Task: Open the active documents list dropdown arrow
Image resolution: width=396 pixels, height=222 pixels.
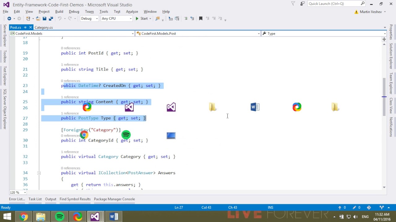Action: tap(385, 27)
